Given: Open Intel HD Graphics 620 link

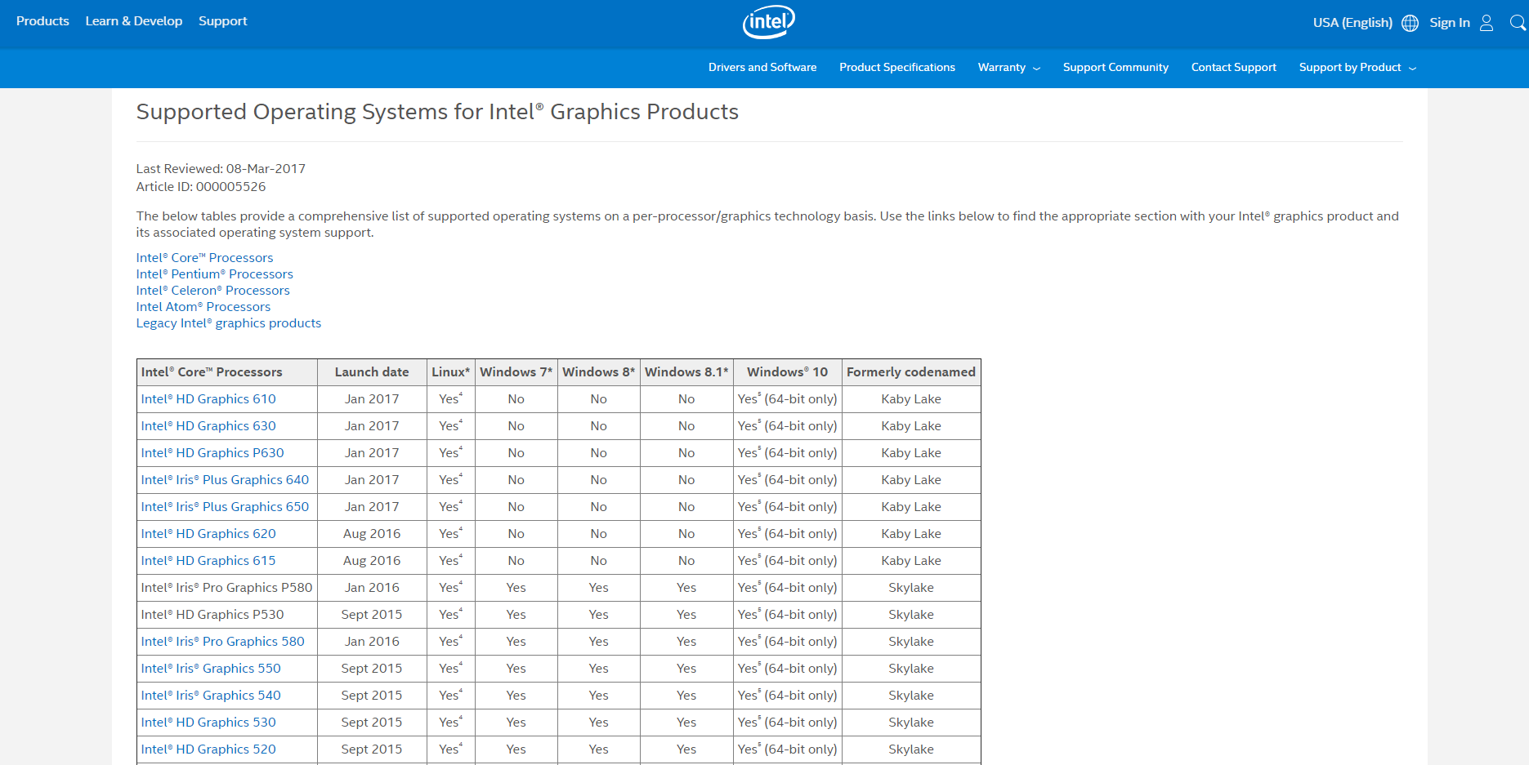Looking at the screenshot, I should click(208, 534).
